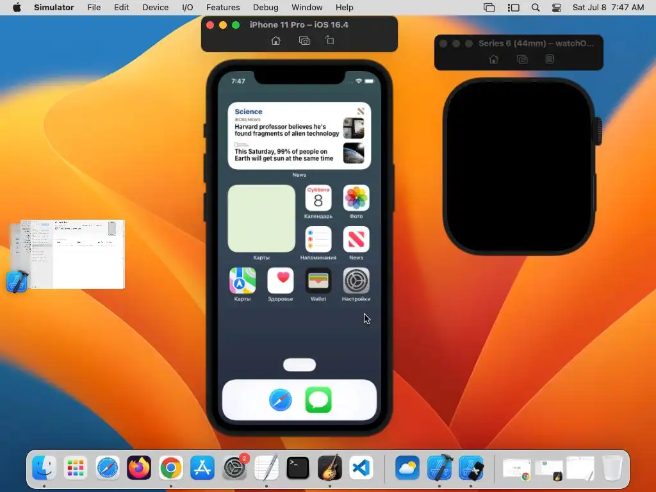Open the Window menu
The image size is (656, 492).
pos(307,8)
